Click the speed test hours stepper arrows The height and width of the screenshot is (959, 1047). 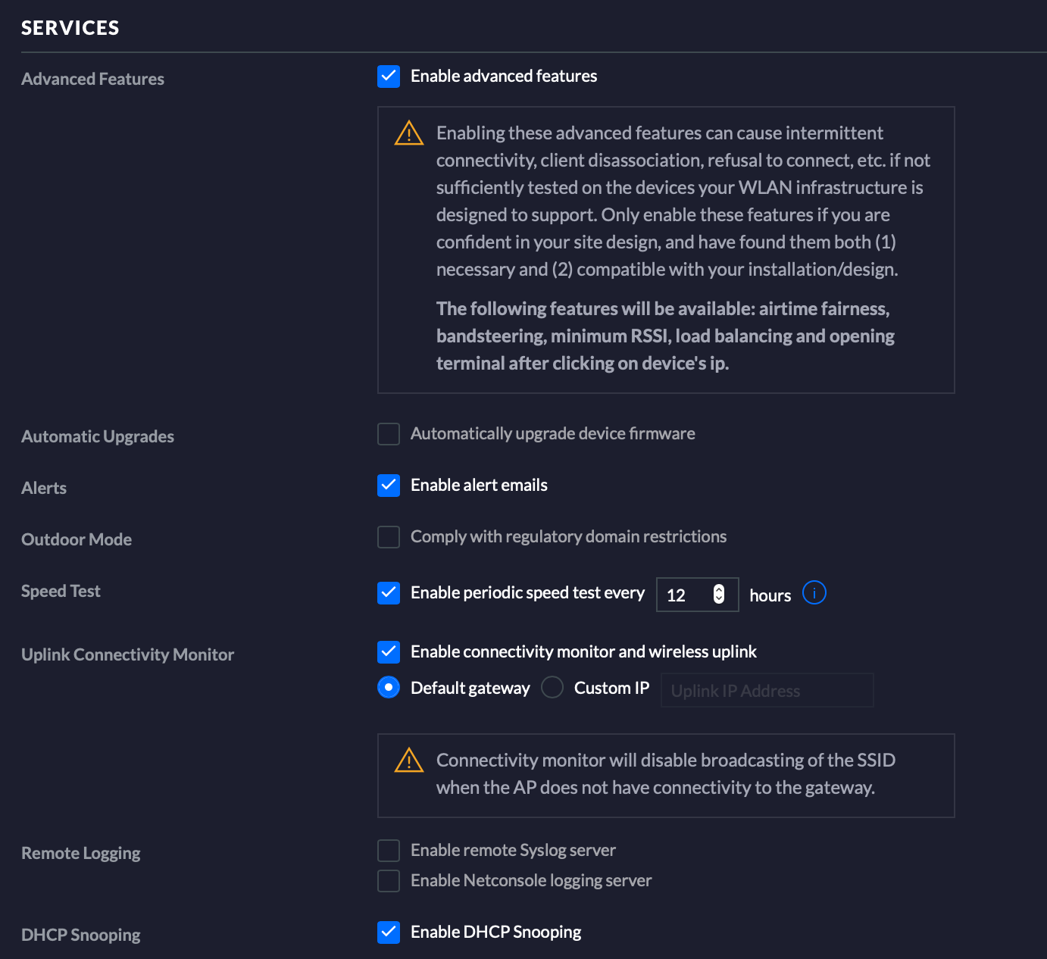point(719,594)
